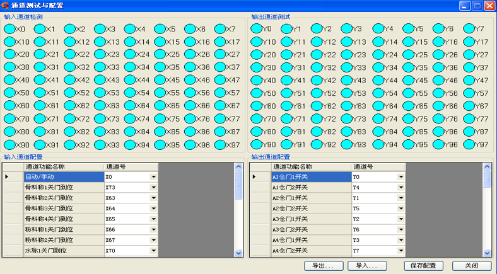Open the Y4 channel number dropdown
Image resolution: width=497 pixels, height=274 pixels.
click(x=401, y=187)
